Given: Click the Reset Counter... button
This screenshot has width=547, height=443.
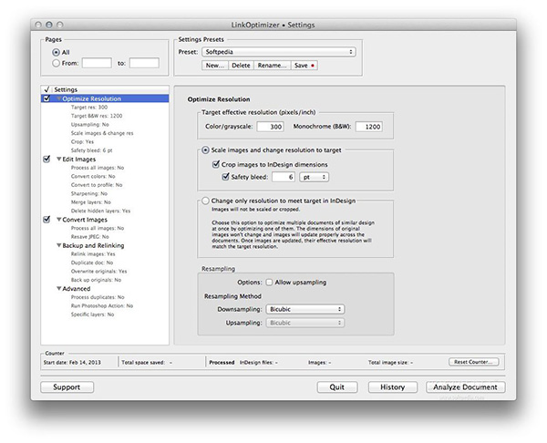Looking at the screenshot, I should (x=474, y=362).
